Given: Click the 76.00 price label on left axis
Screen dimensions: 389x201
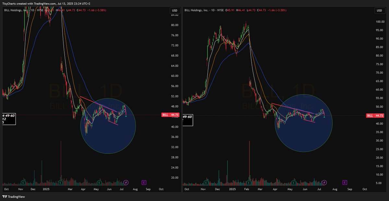Looking at the screenshot, I should pos(174,35).
